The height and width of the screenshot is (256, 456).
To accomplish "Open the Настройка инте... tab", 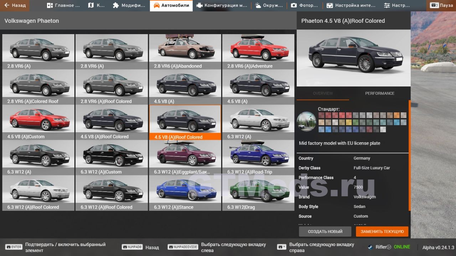I will click(351, 5).
